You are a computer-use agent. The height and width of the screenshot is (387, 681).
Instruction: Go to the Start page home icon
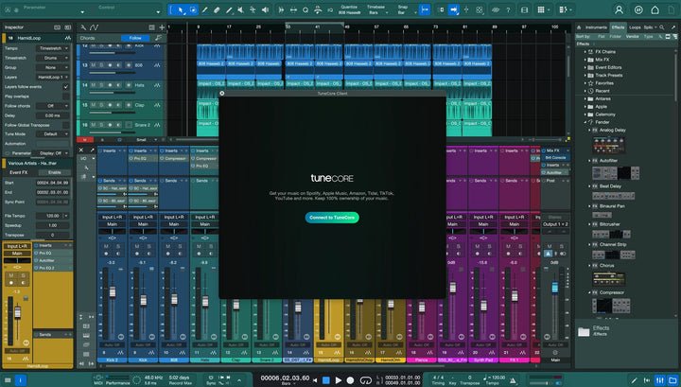[x=655, y=9]
